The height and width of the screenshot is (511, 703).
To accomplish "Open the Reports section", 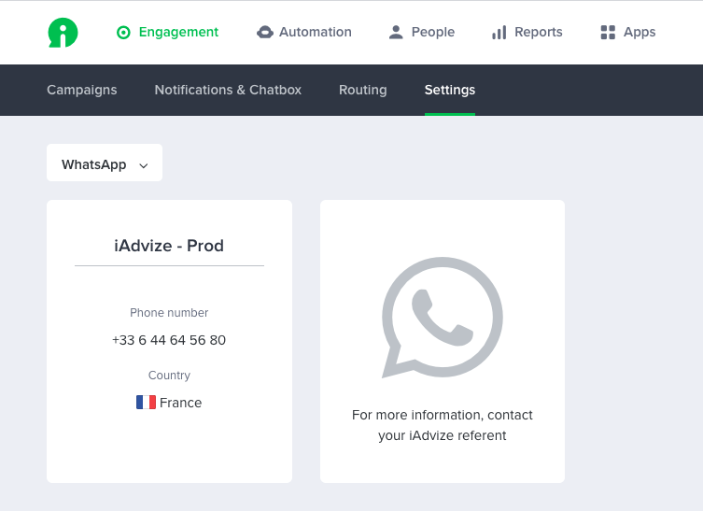I will pyautogui.click(x=527, y=33).
